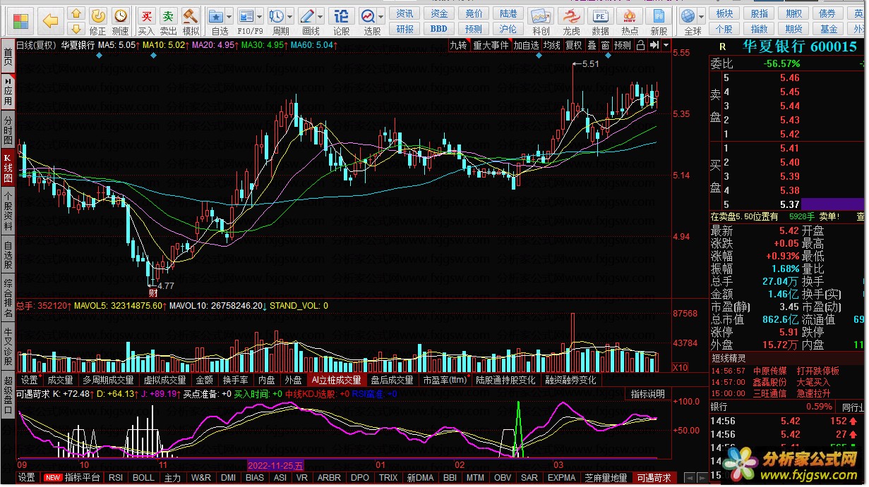
Task: Click the skip-to-end arrow on chart toolbar
Action: pyautogui.click(x=654, y=45)
